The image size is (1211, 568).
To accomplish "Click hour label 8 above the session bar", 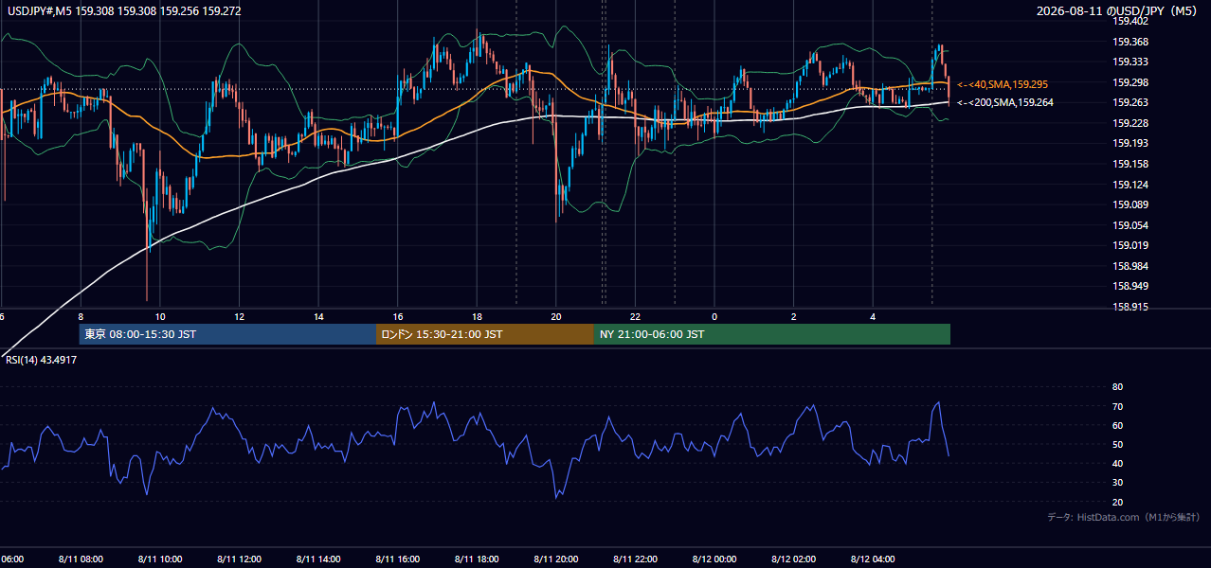I will 81,316.
